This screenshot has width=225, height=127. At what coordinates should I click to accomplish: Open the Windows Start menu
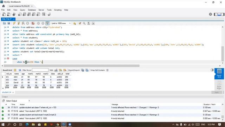pyautogui.click(x=3, y=125)
